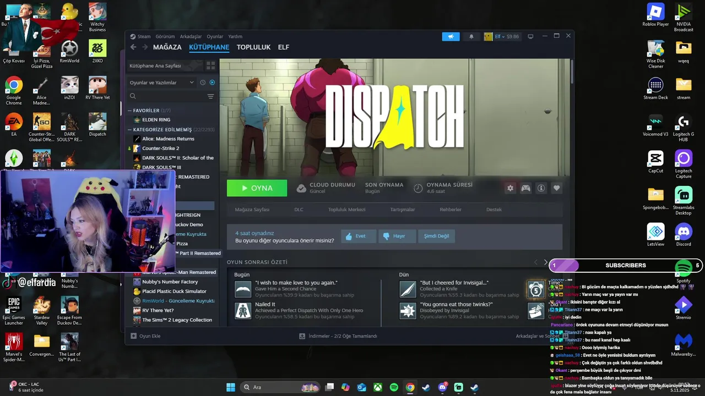The image size is (705, 396).
Task: Open Oyunlar menu
Action: coord(215,36)
